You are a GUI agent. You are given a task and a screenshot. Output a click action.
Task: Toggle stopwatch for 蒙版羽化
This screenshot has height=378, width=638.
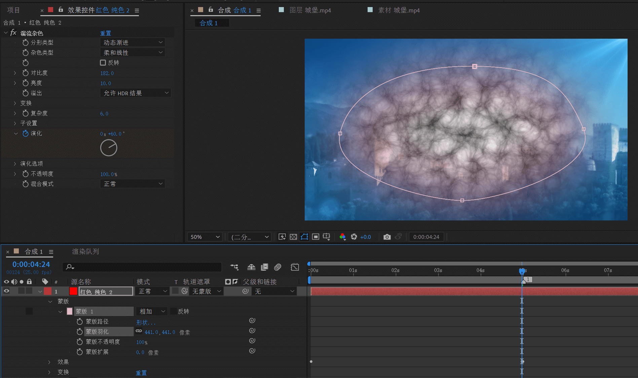coord(80,332)
